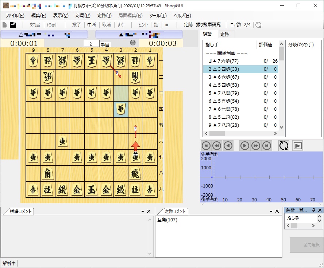324x268 pixels.
Task: Pin the 解析一覧 panel
Action: pos(313,210)
